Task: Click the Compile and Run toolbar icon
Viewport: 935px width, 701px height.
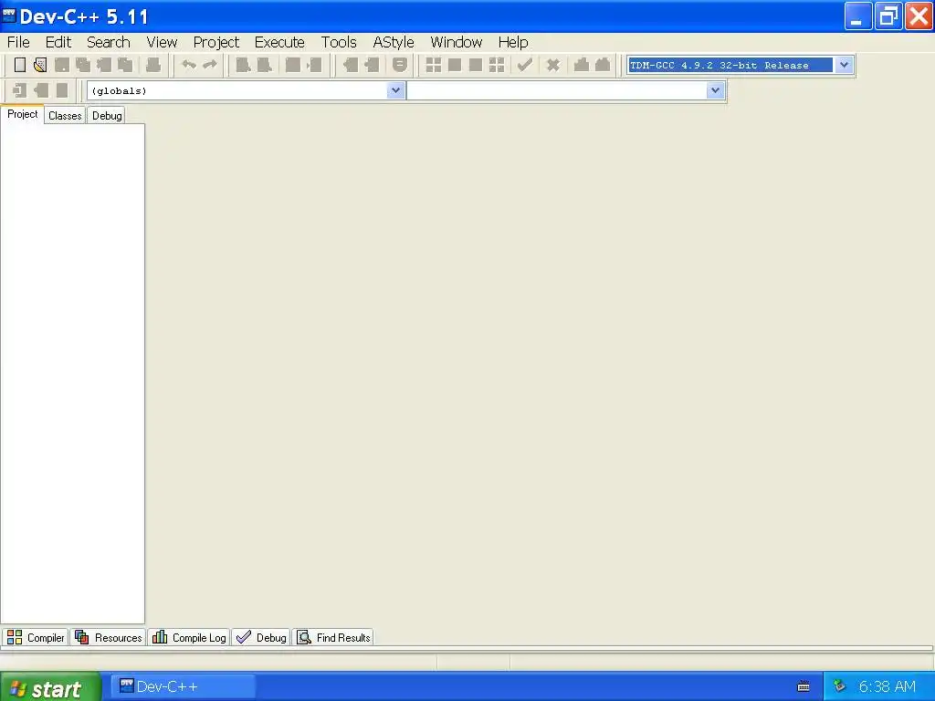Action: [x=475, y=65]
